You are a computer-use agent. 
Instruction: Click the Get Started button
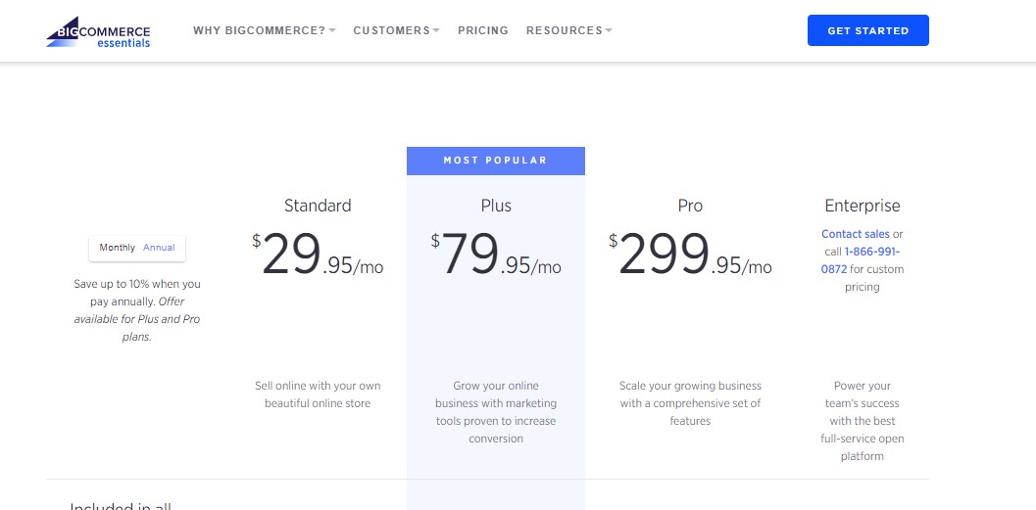tap(867, 30)
